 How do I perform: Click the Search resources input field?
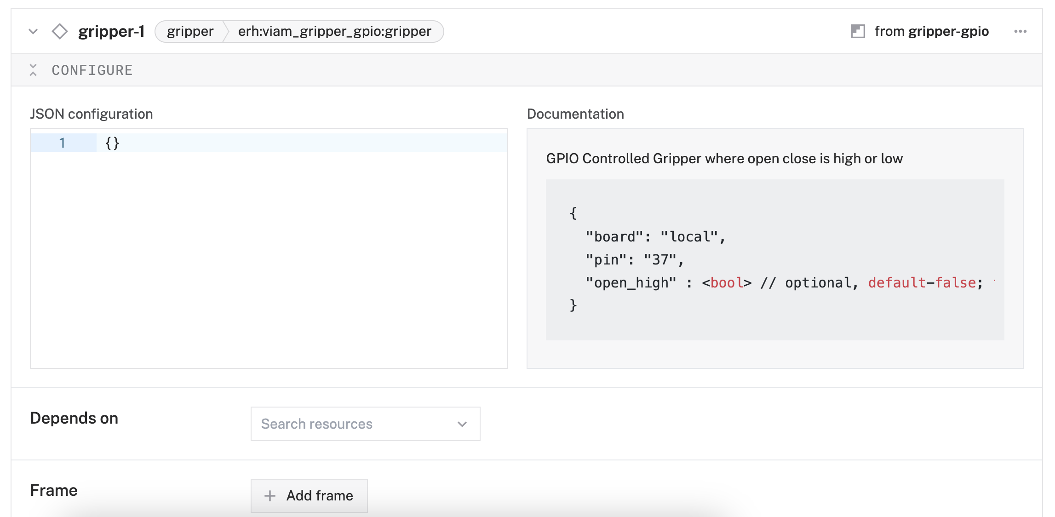[366, 424]
